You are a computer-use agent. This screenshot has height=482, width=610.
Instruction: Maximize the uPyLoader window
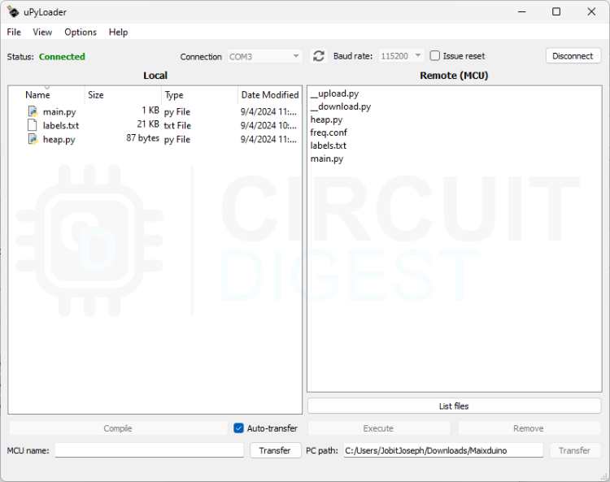(x=556, y=11)
